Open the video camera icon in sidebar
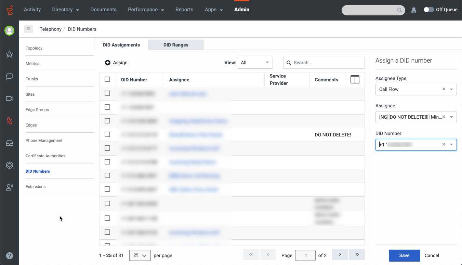The height and width of the screenshot is (265, 462). click(x=10, y=98)
